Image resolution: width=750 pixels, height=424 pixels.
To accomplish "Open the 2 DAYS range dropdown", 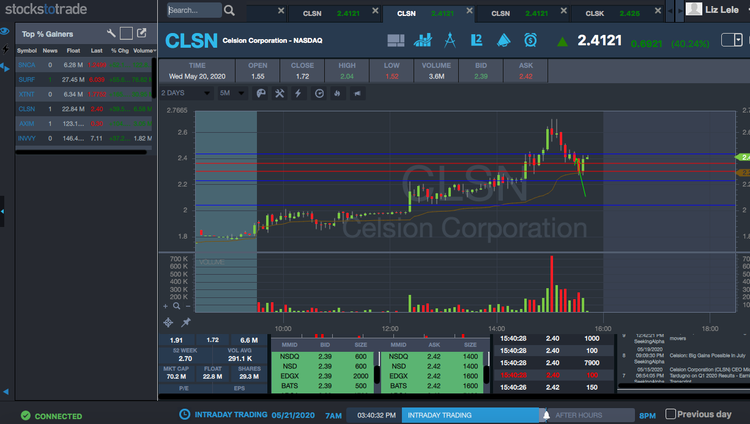I will pyautogui.click(x=186, y=93).
